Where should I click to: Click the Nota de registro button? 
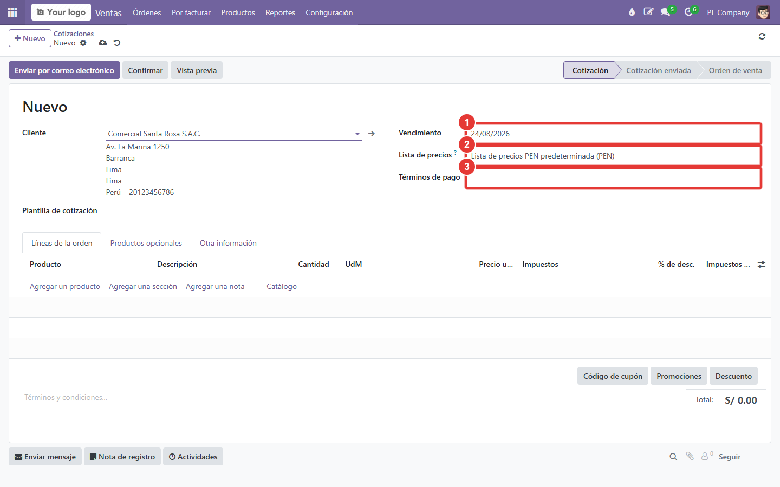point(122,457)
